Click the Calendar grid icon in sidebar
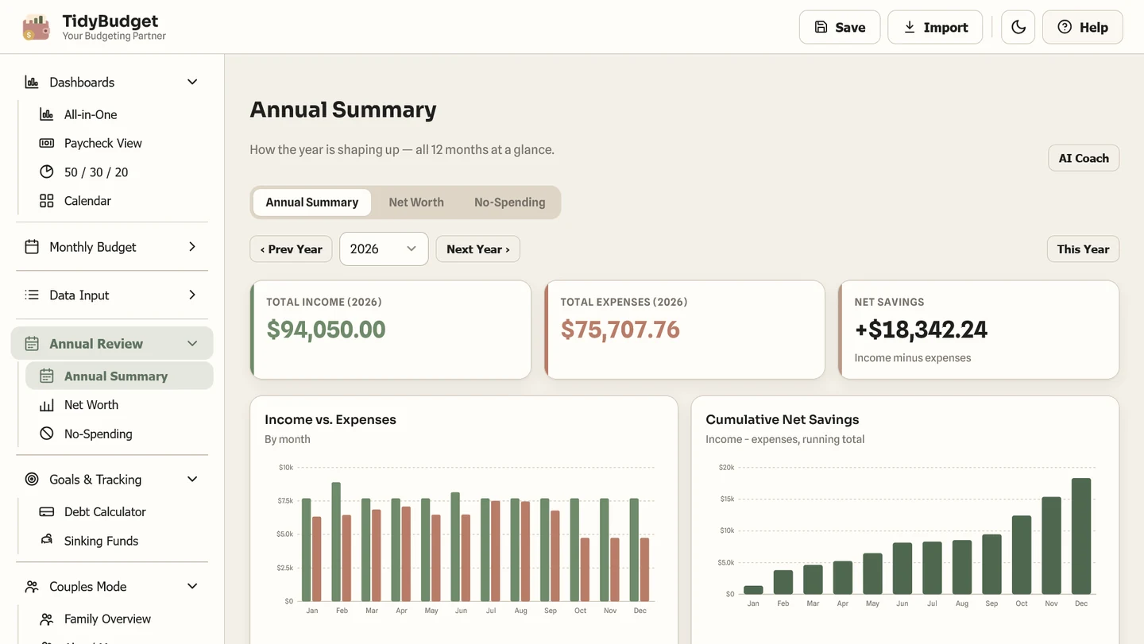 click(x=47, y=201)
